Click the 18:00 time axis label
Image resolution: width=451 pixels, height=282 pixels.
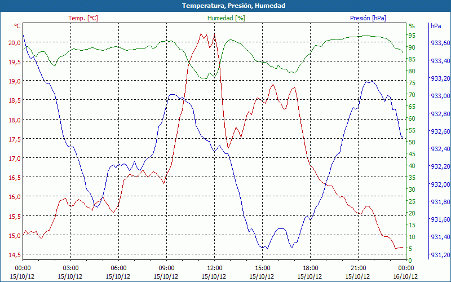click(310, 268)
